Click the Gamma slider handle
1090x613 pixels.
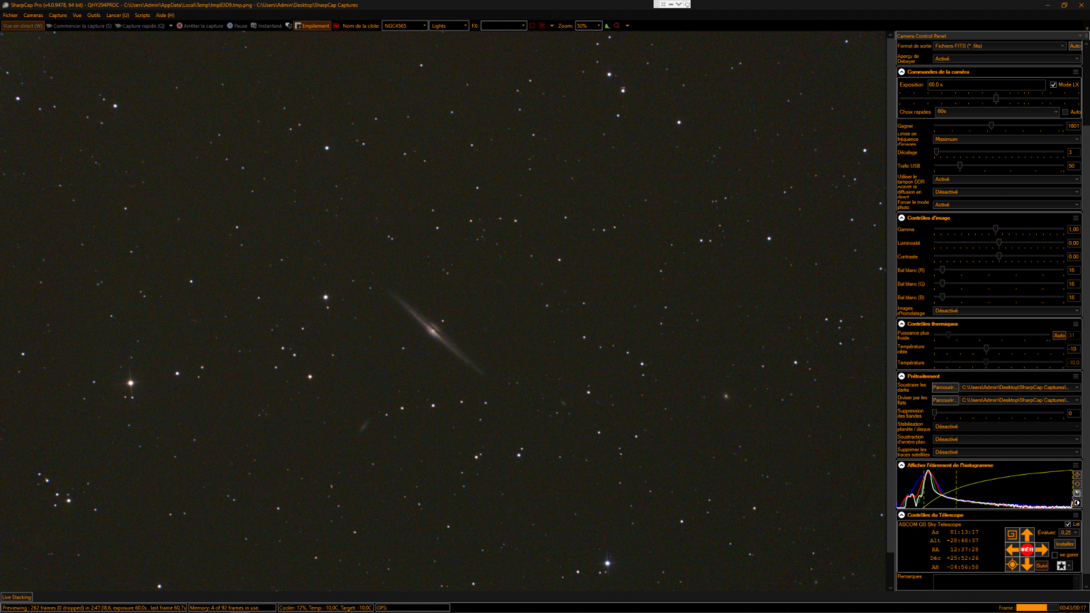coord(995,229)
